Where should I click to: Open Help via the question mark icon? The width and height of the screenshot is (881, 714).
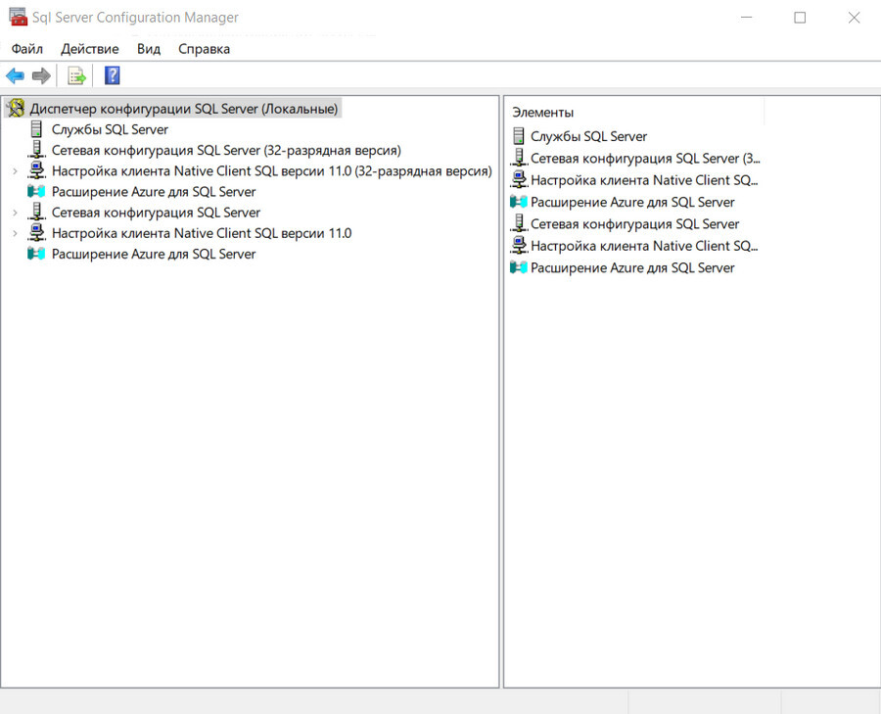[113, 75]
